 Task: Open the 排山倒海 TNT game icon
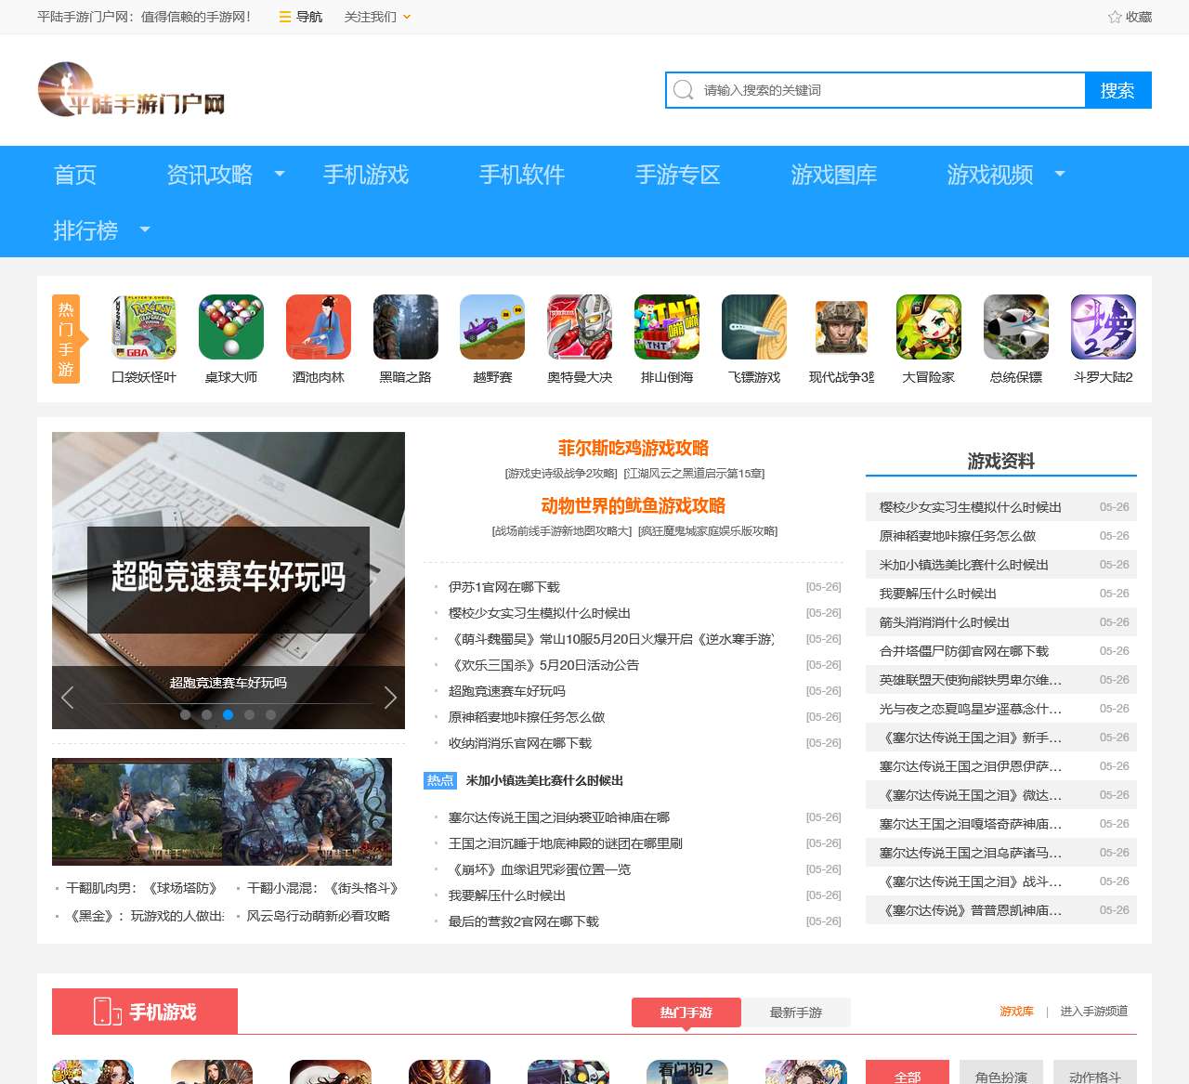point(667,327)
